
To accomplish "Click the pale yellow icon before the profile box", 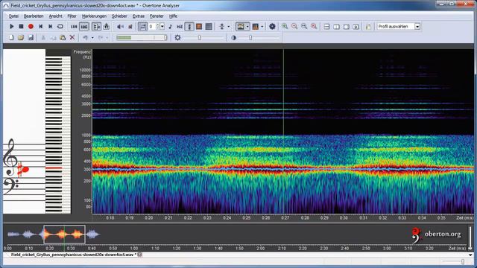I will [x=368, y=27].
